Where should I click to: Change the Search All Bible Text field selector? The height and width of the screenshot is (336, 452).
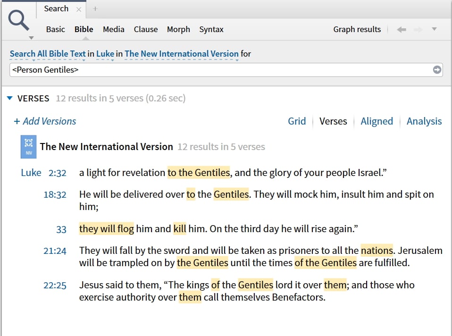pyautogui.click(x=48, y=54)
